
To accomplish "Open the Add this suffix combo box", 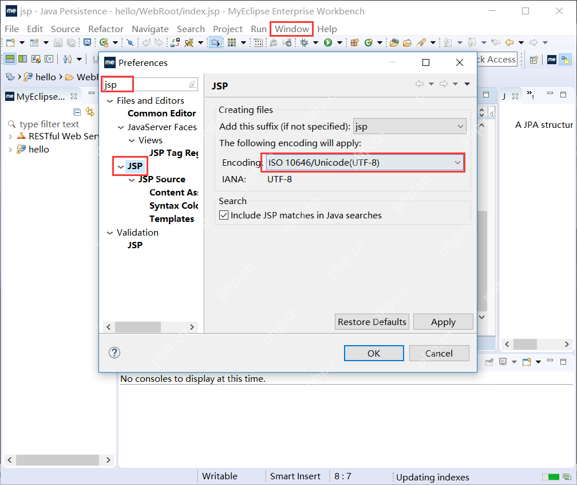I will [409, 126].
